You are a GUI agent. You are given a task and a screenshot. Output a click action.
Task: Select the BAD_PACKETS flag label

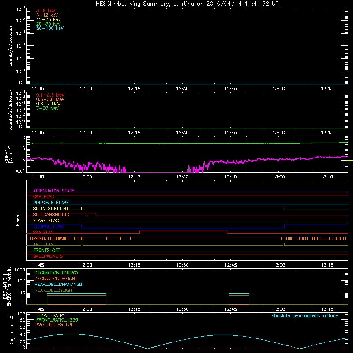tap(48, 256)
